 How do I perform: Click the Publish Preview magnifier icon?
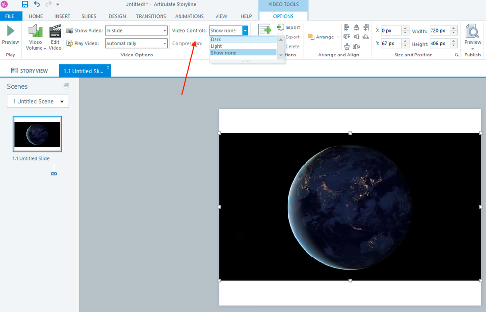pyautogui.click(x=472, y=32)
